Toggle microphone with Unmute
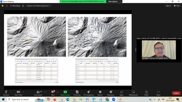 (6, 93)
